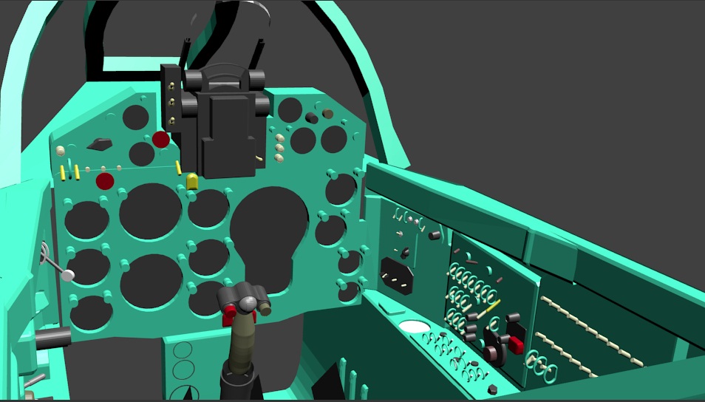Click the red lamp above the left gauges

105,181
